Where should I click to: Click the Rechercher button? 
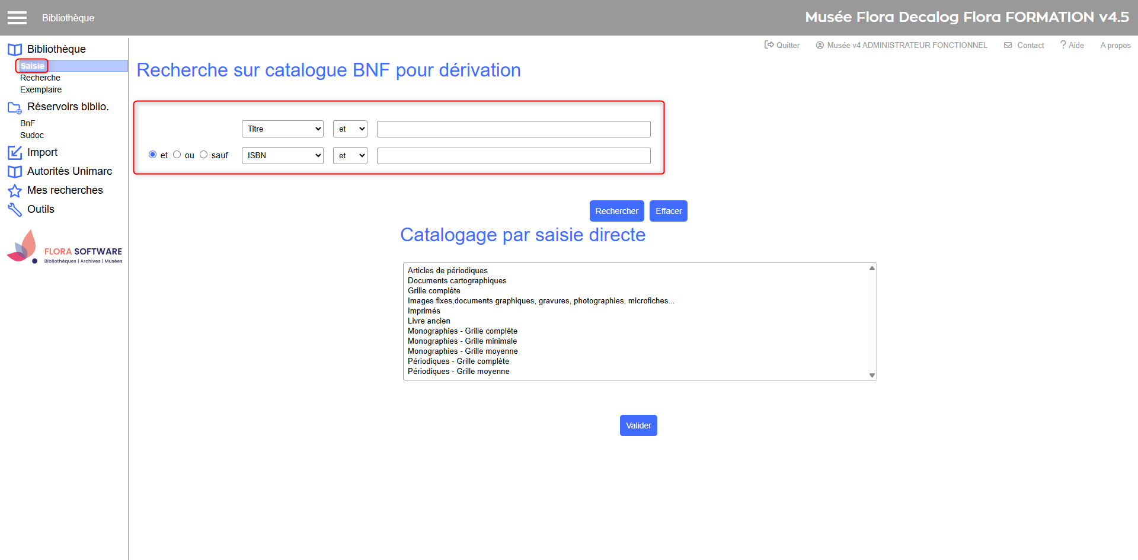click(616, 211)
